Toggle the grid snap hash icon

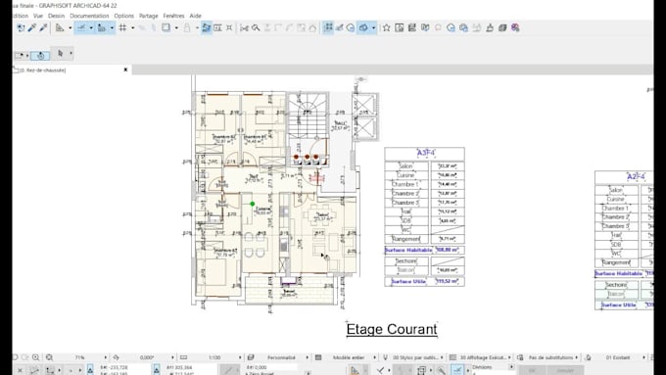click(x=122, y=28)
